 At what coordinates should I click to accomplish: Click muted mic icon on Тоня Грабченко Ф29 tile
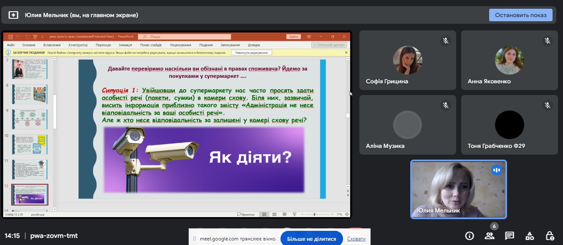[x=548, y=105]
